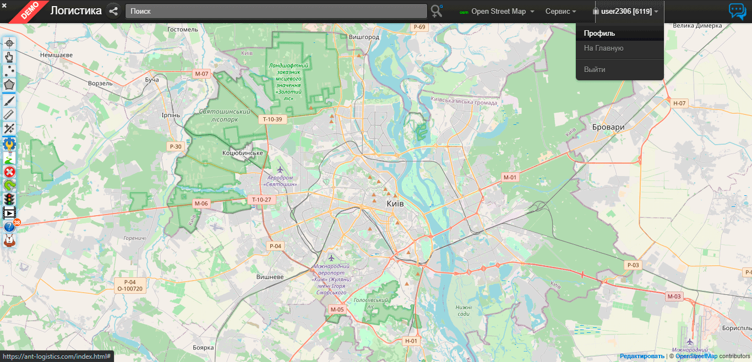Open the Сервис dropdown menu
Viewport: 752px width, 362px height.
point(560,12)
